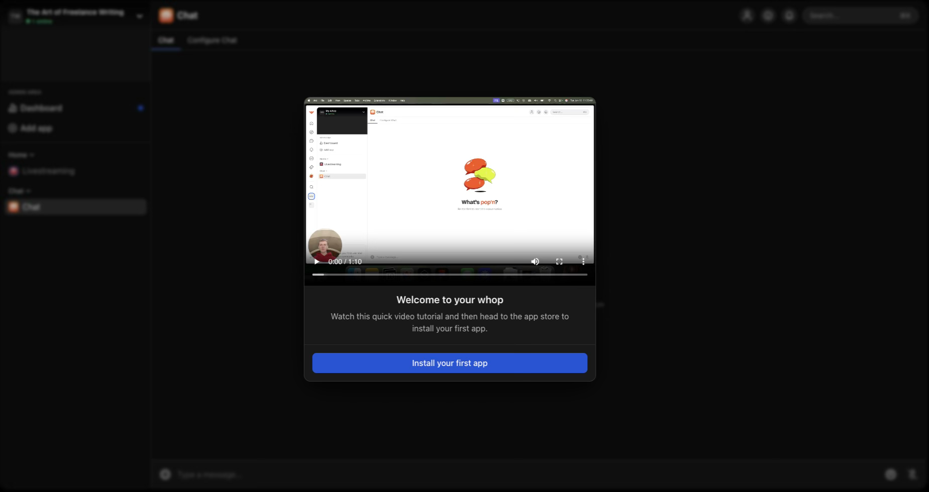Enter fullscreen mode for the video
This screenshot has height=492, width=929.
point(559,262)
